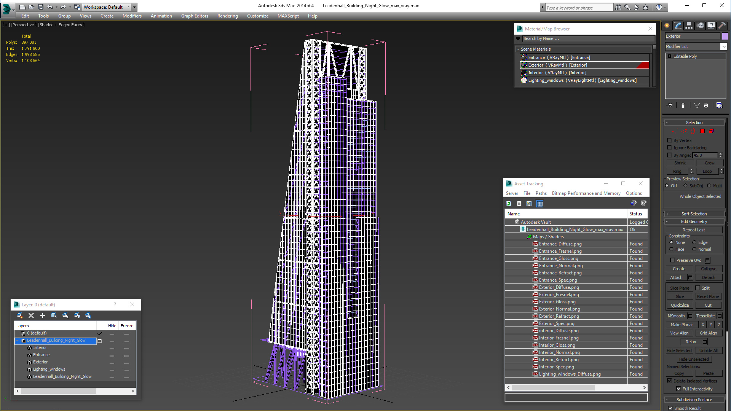Click Delete Layer X icon in Layer dialog
The image size is (731, 411).
(31, 315)
